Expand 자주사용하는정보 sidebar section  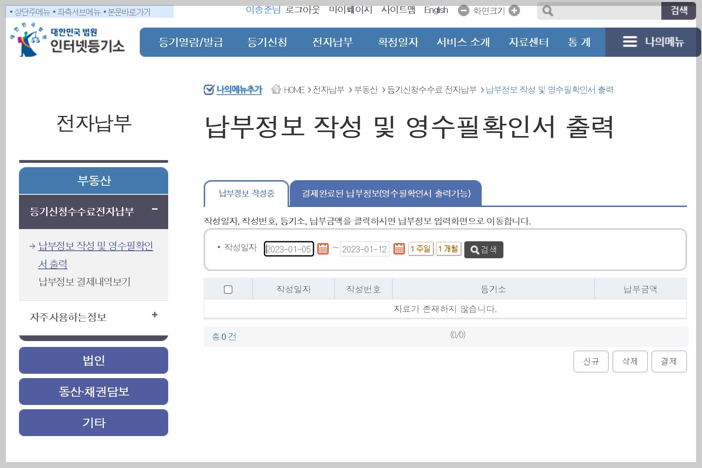pyautogui.click(x=155, y=315)
